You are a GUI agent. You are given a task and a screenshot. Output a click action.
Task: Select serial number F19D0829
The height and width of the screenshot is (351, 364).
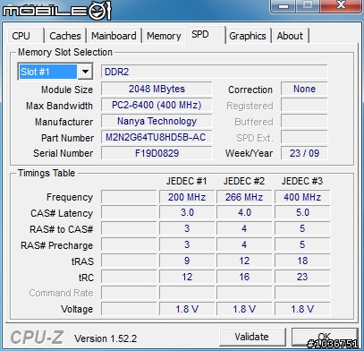coord(157,153)
